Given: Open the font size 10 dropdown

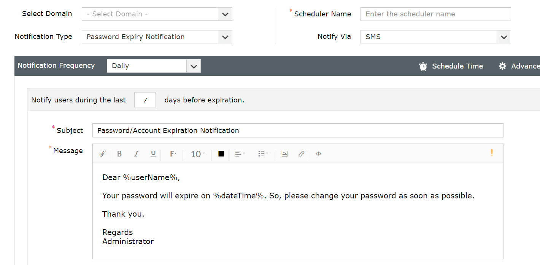Looking at the screenshot, I should tap(197, 154).
